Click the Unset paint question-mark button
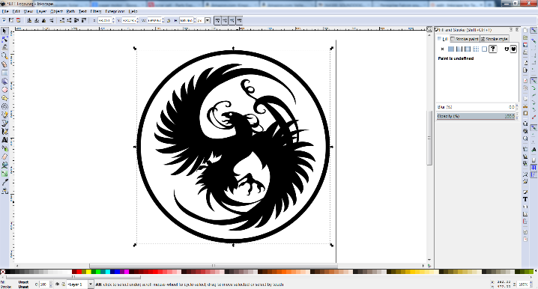Image resolution: width=538 pixels, height=289 pixels. click(x=493, y=49)
